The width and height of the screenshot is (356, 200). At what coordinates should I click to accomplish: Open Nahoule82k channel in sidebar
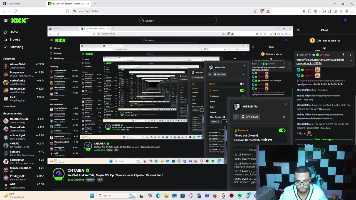tap(24, 90)
